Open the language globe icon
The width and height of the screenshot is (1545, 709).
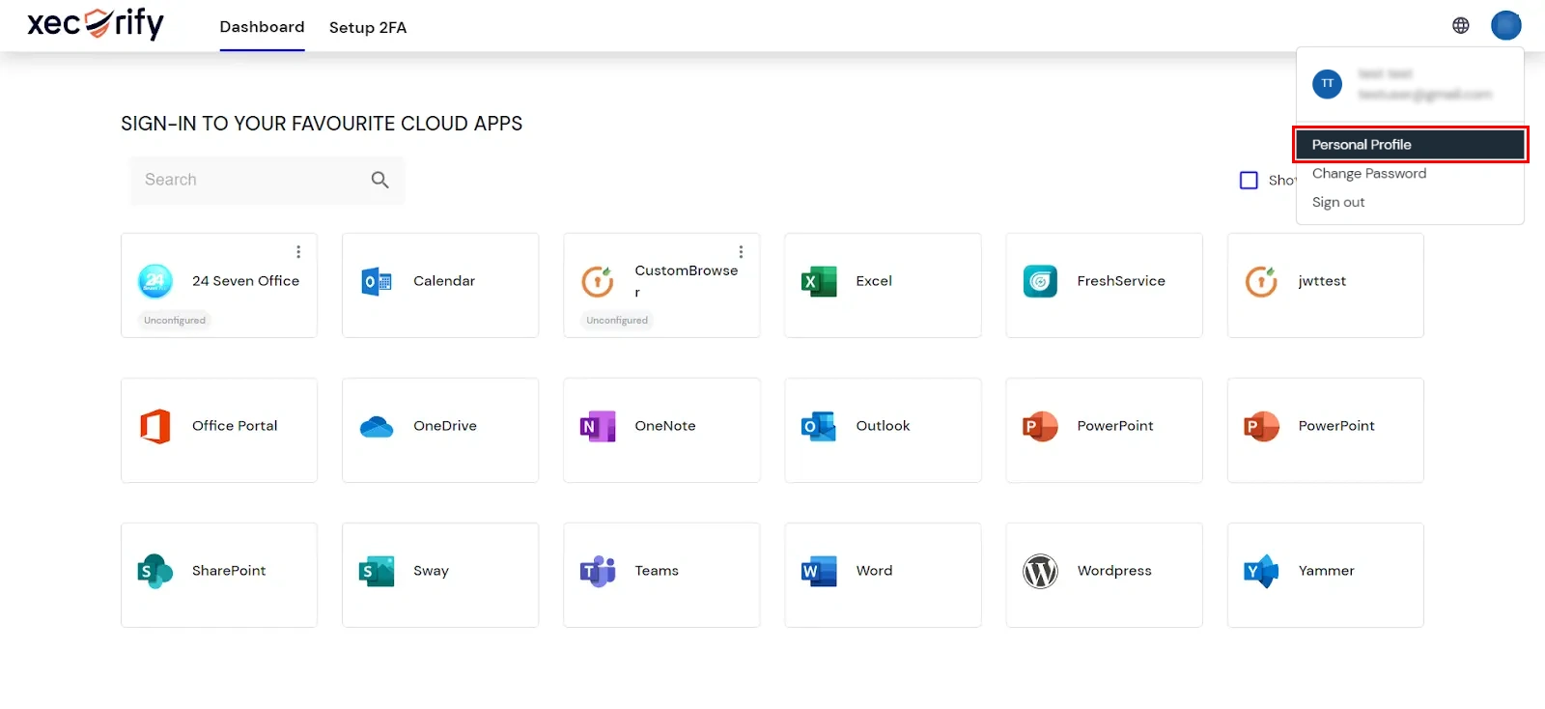coord(1461,26)
